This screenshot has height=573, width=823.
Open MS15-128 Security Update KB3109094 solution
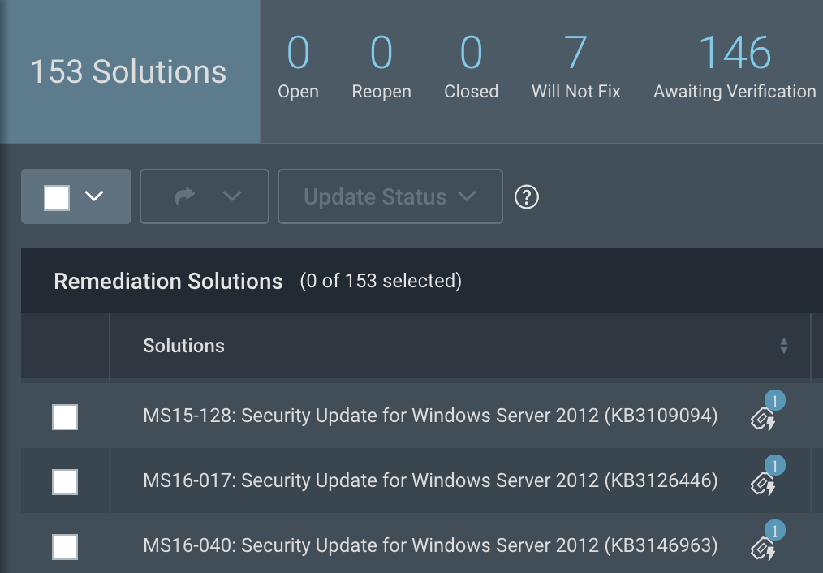(x=430, y=416)
